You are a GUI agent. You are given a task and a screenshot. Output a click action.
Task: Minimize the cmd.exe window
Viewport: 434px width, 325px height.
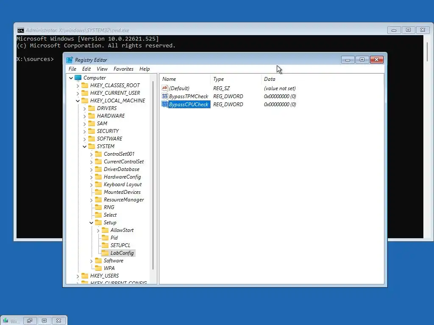point(394,30)
